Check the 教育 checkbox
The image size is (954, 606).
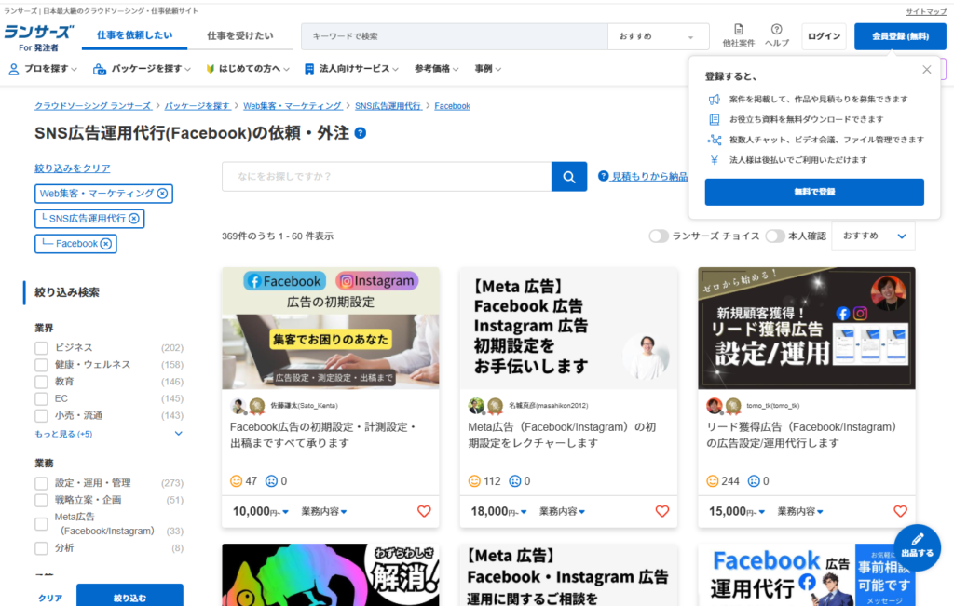coord(41,382)
